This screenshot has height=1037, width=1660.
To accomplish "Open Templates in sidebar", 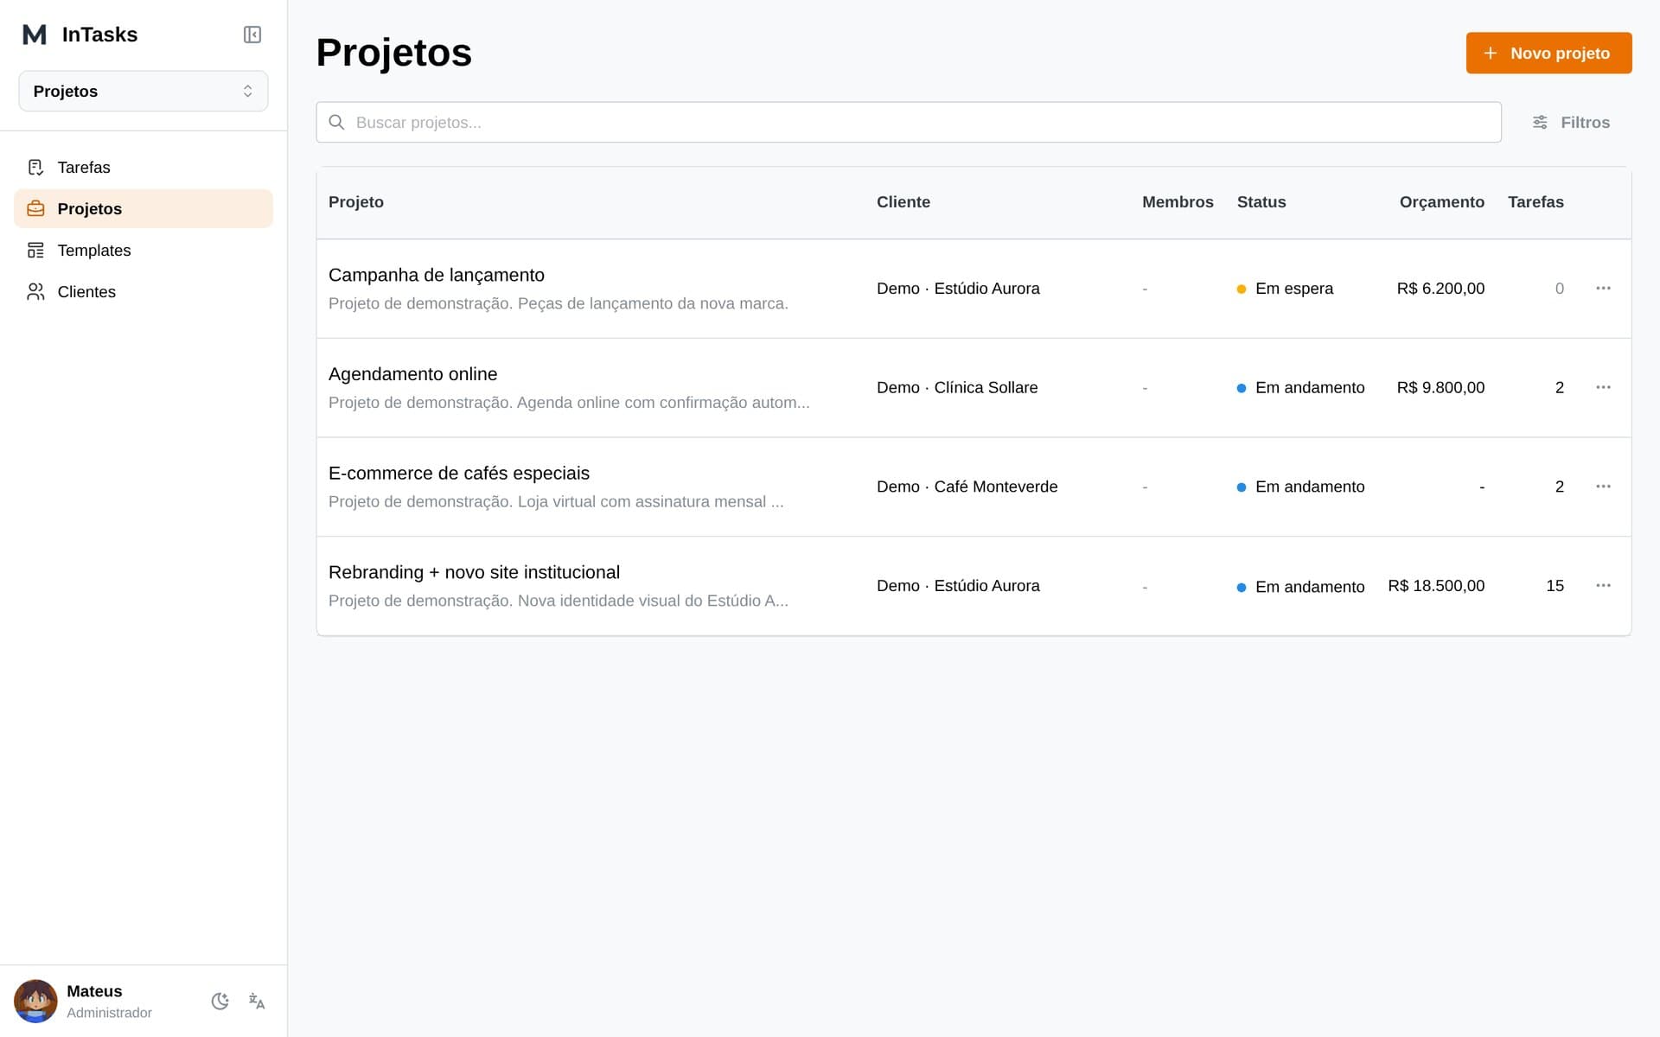I will [x=144, y=251].
